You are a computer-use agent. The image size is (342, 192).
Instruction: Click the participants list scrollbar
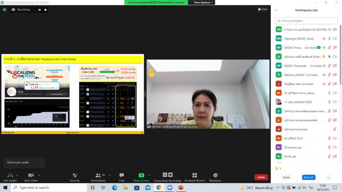point(340,55)
